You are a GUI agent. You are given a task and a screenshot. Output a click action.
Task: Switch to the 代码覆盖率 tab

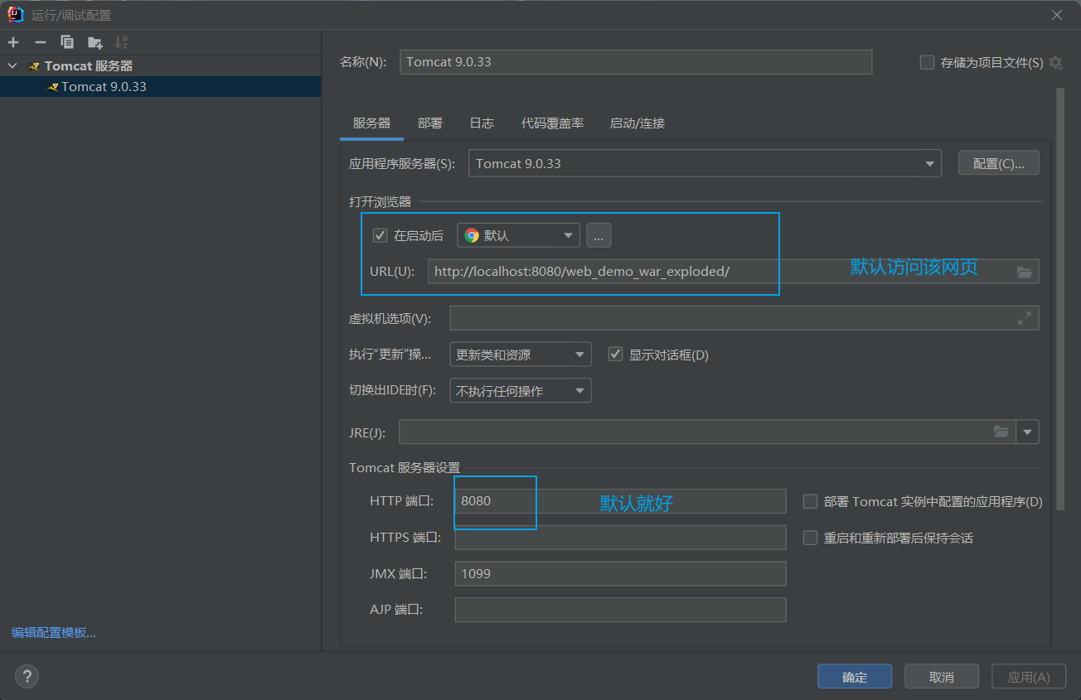[x=552, y=123]
